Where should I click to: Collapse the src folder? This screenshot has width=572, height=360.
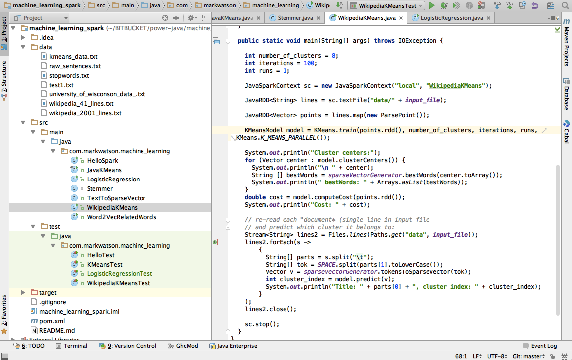click(23, 123)
